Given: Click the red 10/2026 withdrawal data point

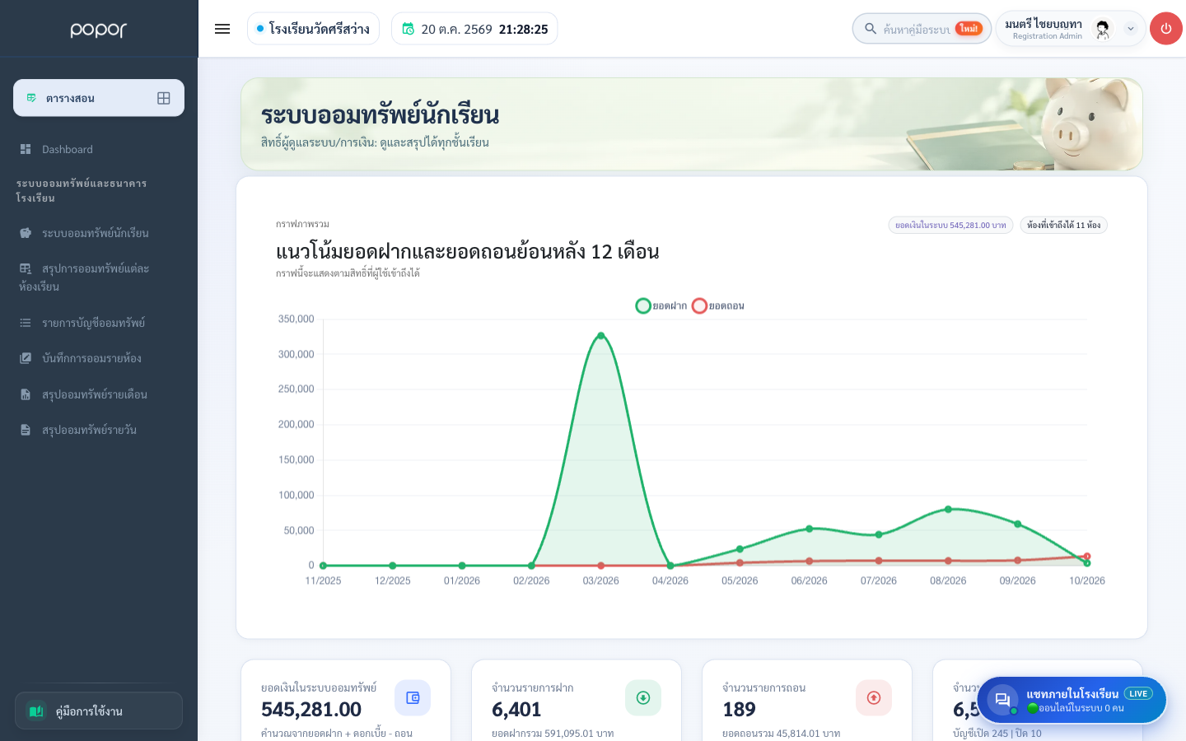Looking at the screenshot, I should pyautogui.click(x=1087, y=557).
